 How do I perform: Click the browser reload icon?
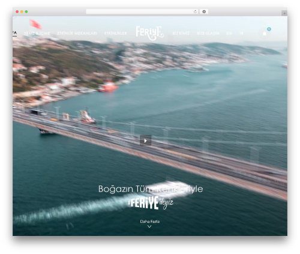click(195, 12)
